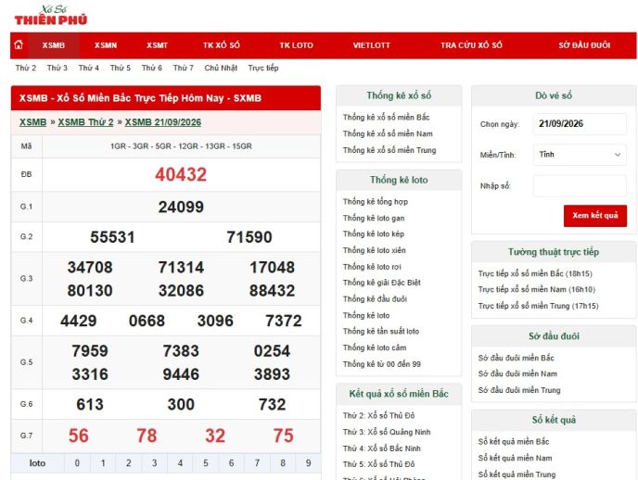This screenshot has height=480, width=638.
Task: Expand the Miền/Tỉnh dropdown
Action: coord(580,155)
